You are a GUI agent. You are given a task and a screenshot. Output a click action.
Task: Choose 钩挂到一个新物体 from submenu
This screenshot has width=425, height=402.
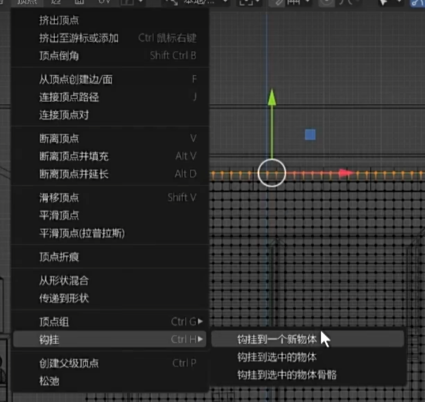click(277, 339)
